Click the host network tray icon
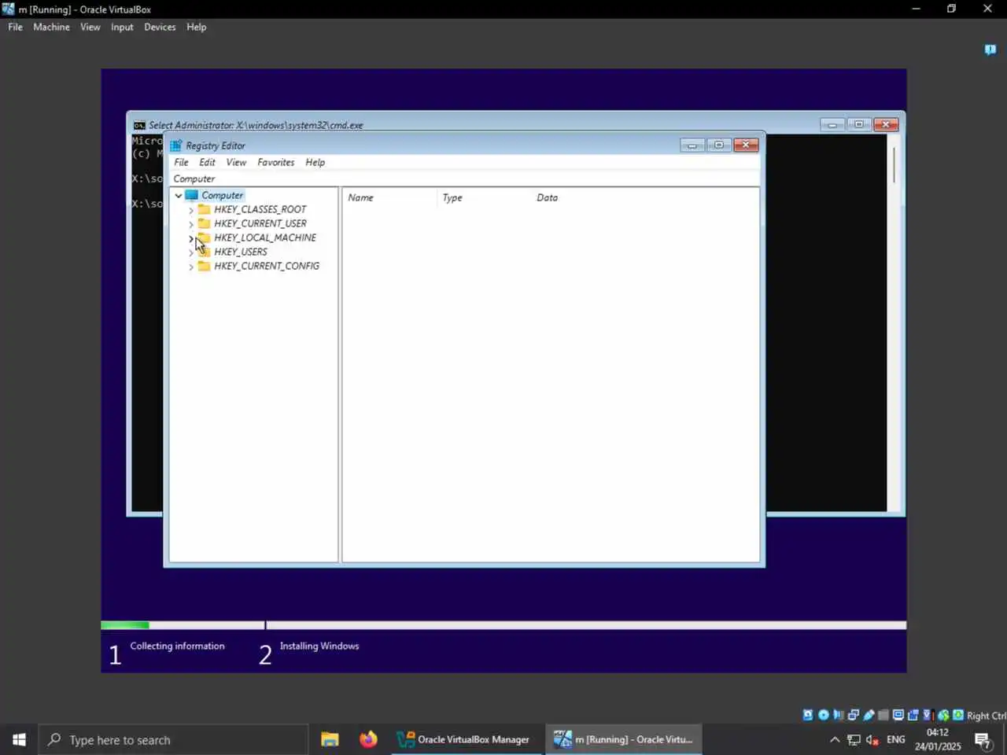 [x=854, y=739]
